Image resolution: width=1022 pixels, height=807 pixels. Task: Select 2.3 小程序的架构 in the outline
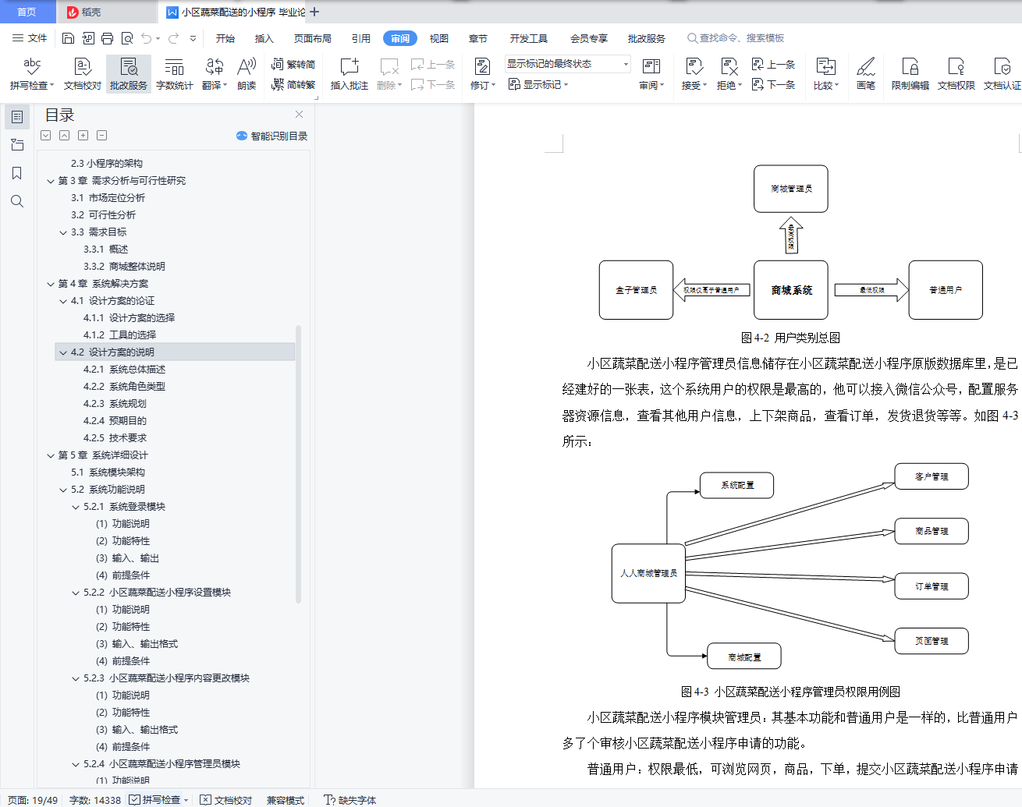[x=107, y=164]
